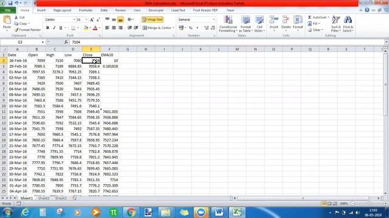Click the Percent Style icon
The height and width of the screenshot is (218, 389).
tap(190, 28)
